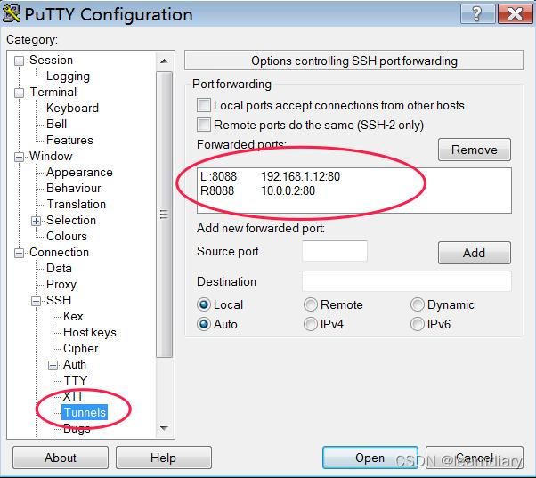
Task: Open the Connection category
Action: pos(59,253)
